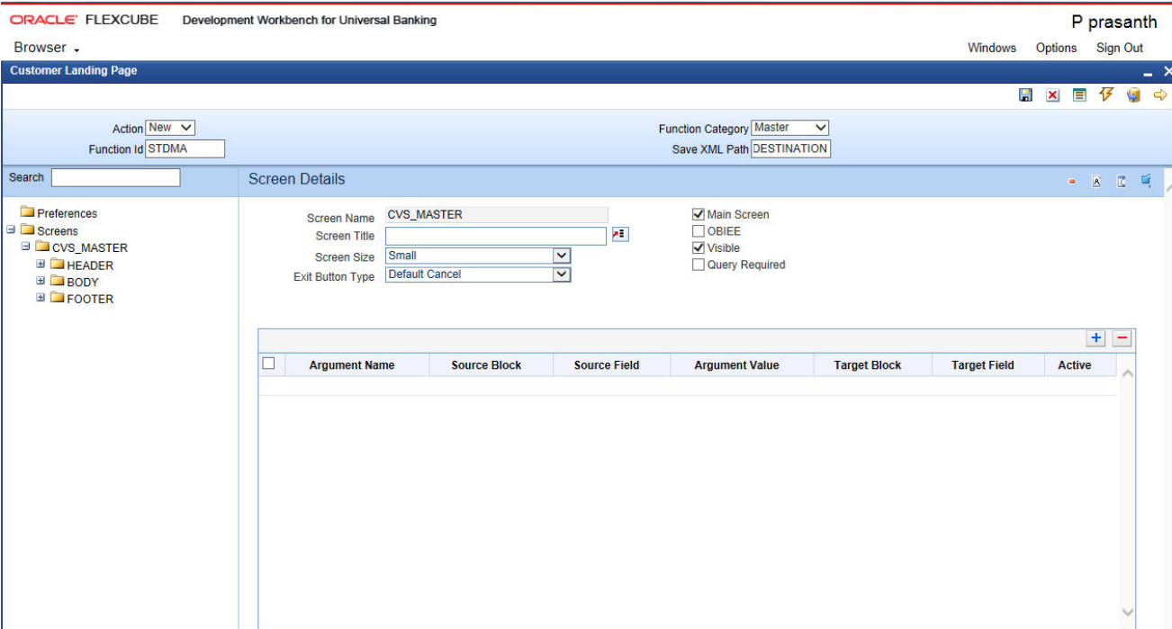Click the table scrollbar down arrow

(x=1127, y=612)
